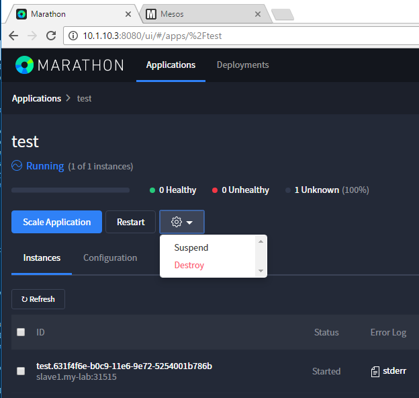419x398 pixels.
Task: Click the green Healthy indicator dot
Action: [x=152, y=190]
